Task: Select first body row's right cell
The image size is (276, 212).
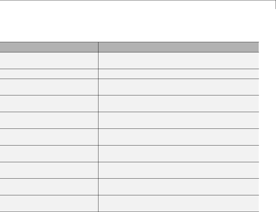Action: tap(178, 60)
